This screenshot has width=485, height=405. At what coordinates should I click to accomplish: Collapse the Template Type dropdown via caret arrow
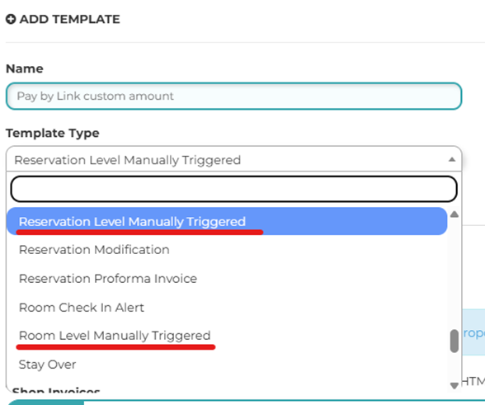(x=452, y=160)
